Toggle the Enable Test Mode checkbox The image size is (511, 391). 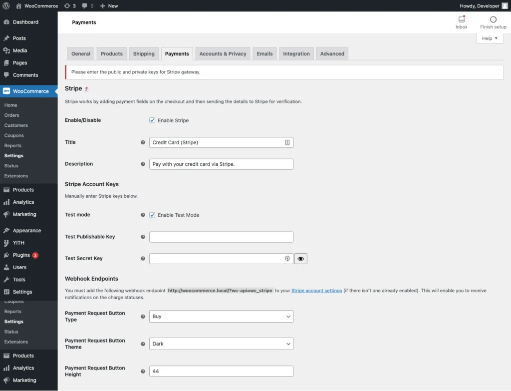click(x=152, y=215)
